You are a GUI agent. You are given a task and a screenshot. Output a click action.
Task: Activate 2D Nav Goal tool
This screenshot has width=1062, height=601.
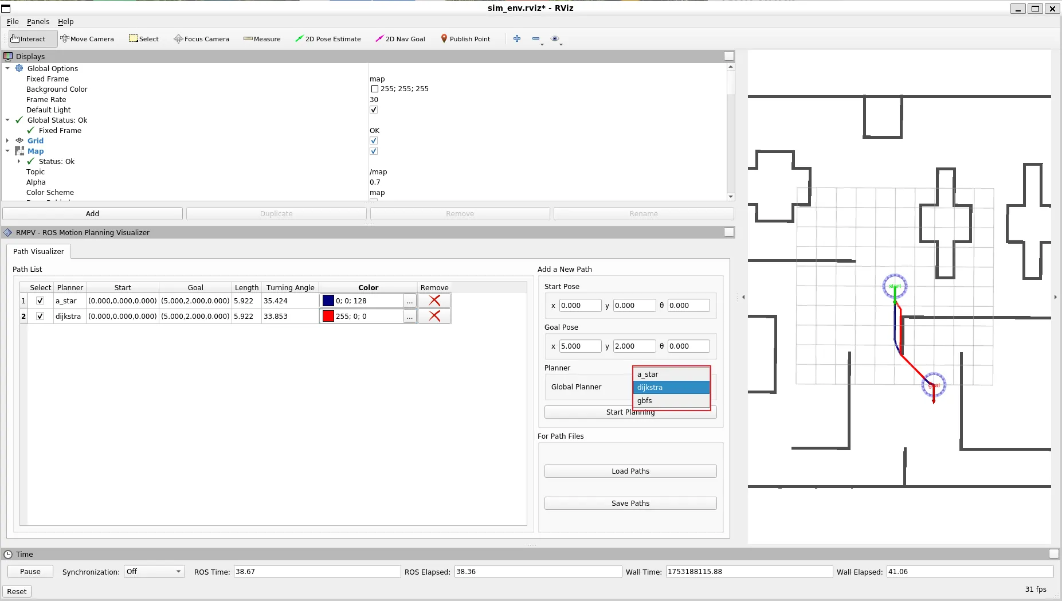click(x=400, y=39)
